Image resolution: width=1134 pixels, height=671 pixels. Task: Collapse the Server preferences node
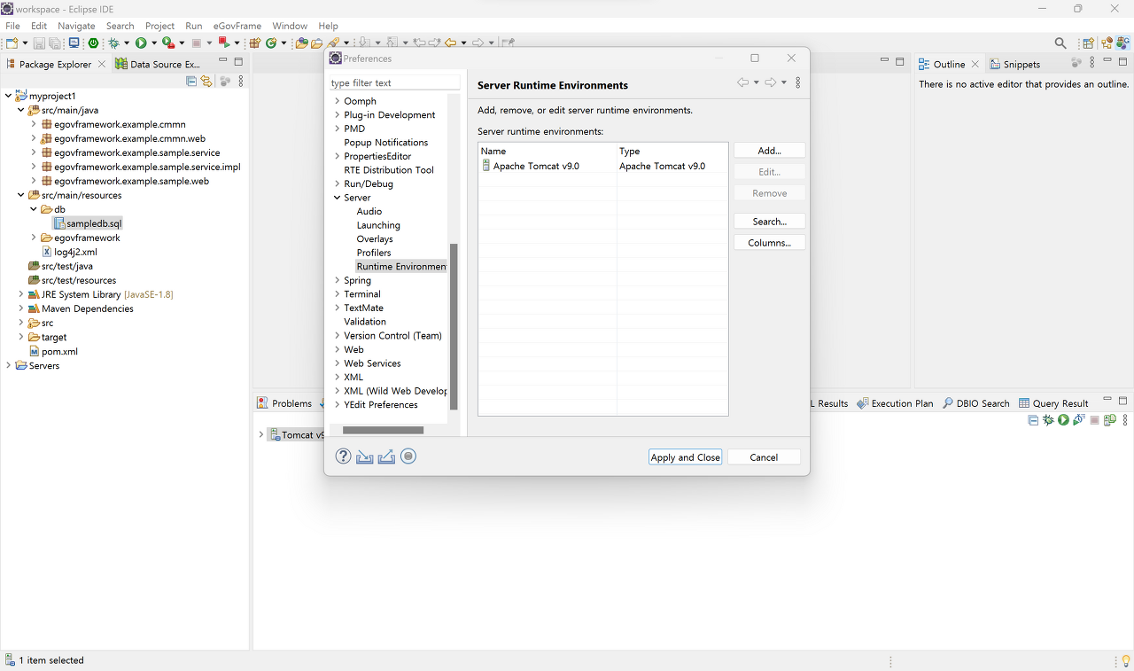(x=337, y=198)
